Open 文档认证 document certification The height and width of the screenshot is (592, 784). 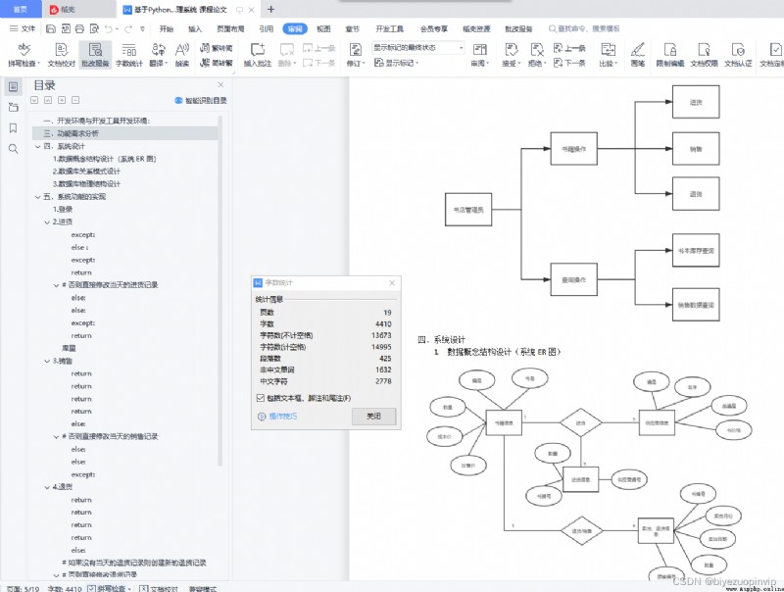click(738, 55)
